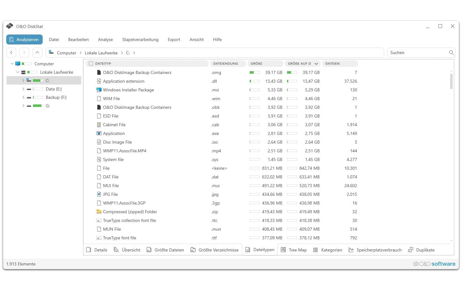Toggle the select-all checkbox in Dateityp header
The height and width of the screenshot is (290, 462).
[91, 63]
